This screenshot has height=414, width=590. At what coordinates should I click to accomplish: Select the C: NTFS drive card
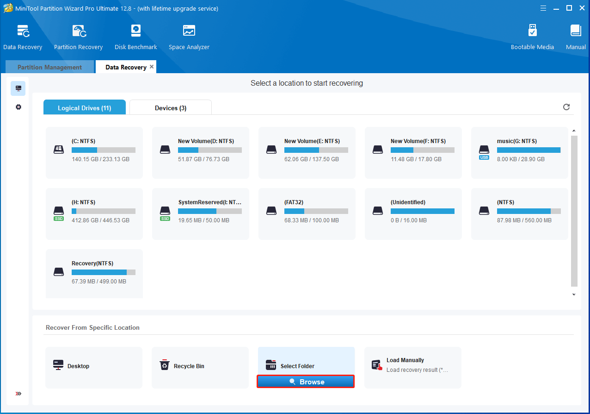[x=94, y=153]
